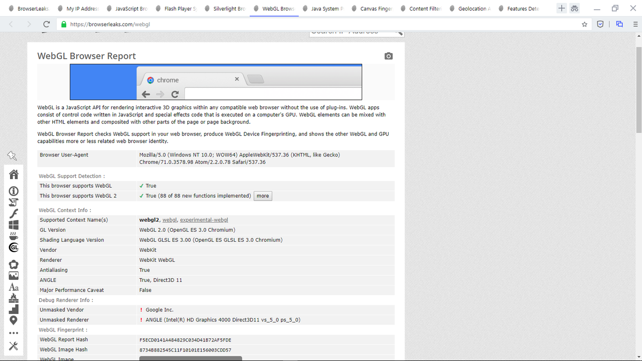This screenshot has width=642, height=361.
Task: Open the Flash icon in sidebar
Action: point(14,214)
